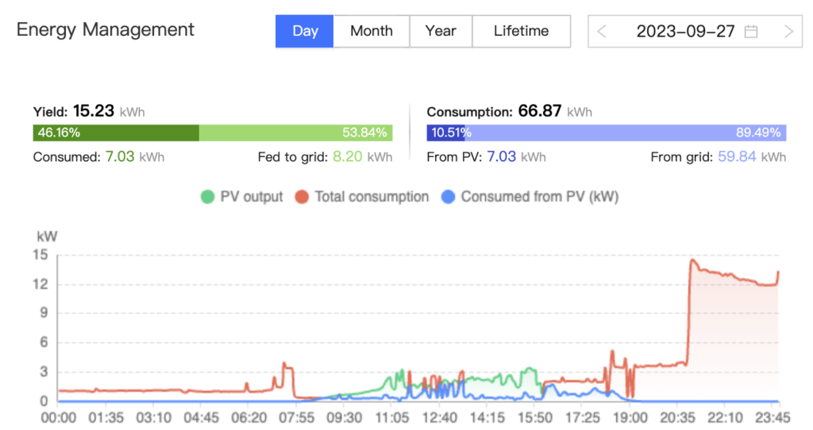This screenshot has width=813, height=430.
Task: Click the Total consumption legend label
Action: coord(372,197)
